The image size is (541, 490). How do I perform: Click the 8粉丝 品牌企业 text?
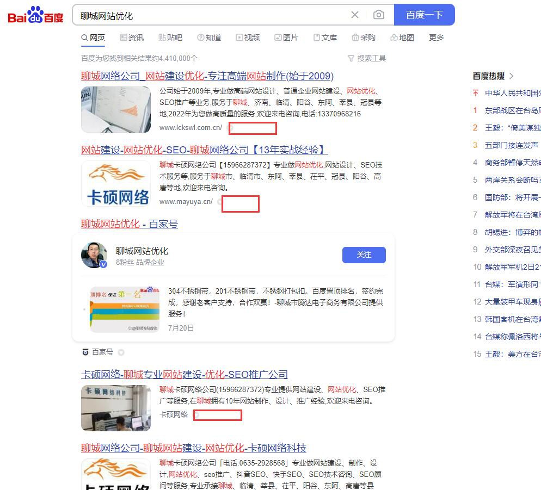(x=140, y=263)
